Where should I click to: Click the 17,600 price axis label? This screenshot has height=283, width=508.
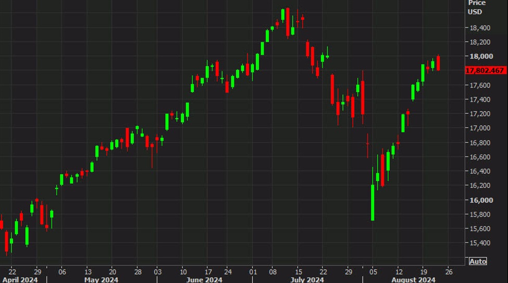[480, 85]
